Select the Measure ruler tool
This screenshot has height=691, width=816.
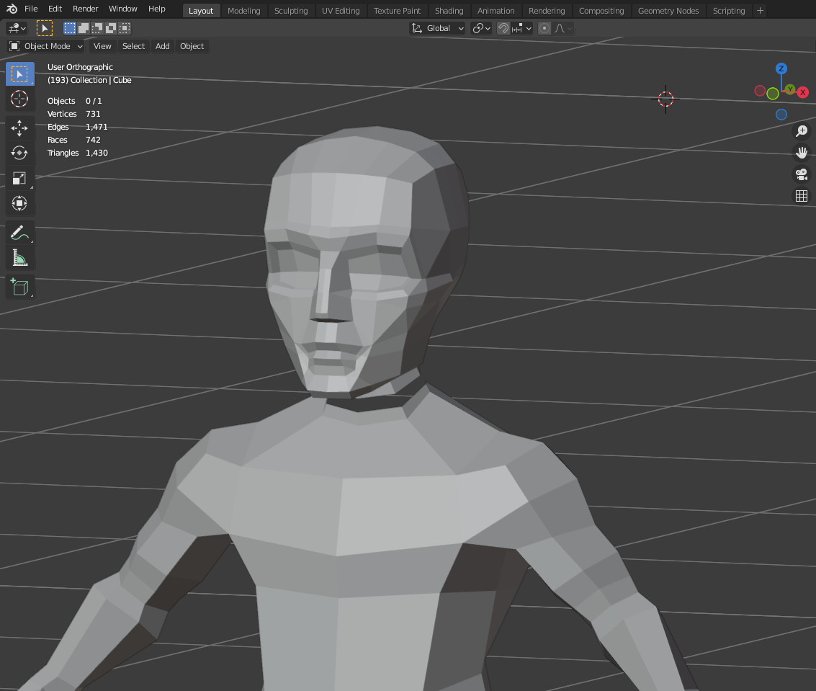tap(19, 258)
